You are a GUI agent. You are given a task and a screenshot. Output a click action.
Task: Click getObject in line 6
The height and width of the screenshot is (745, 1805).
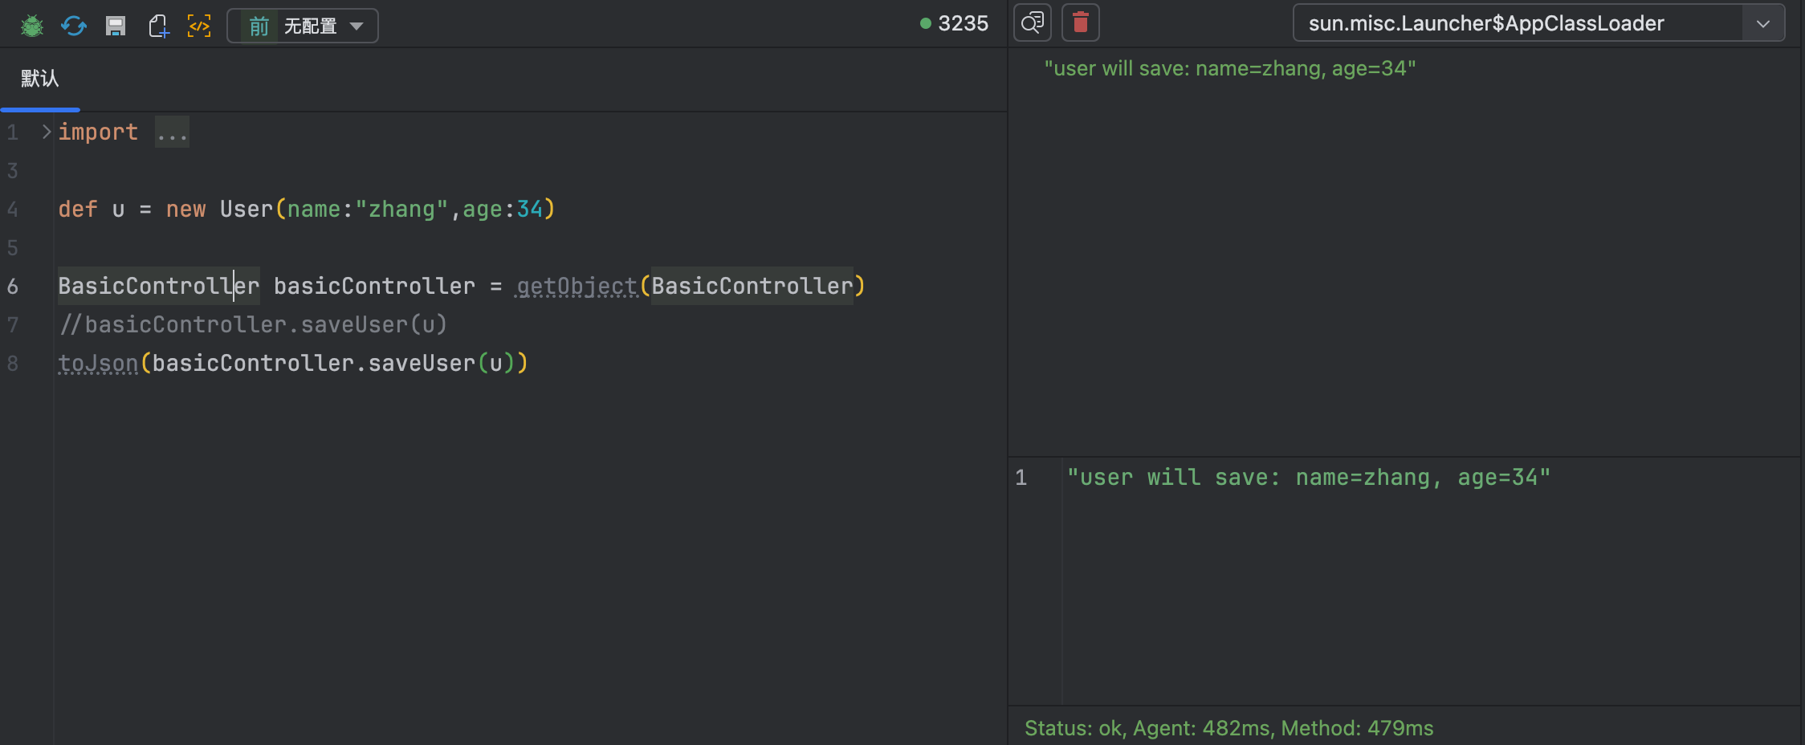[577, 286]
